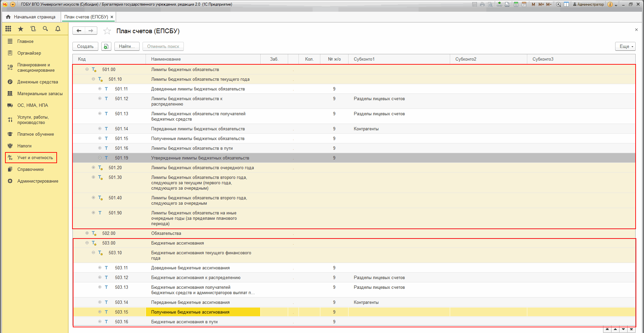644x333 pixels.
Task: Open the Налоги section
Action: 24,146
